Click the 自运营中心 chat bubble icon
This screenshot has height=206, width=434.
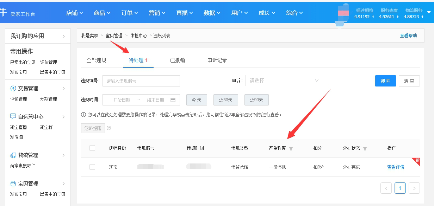[13, 117]
